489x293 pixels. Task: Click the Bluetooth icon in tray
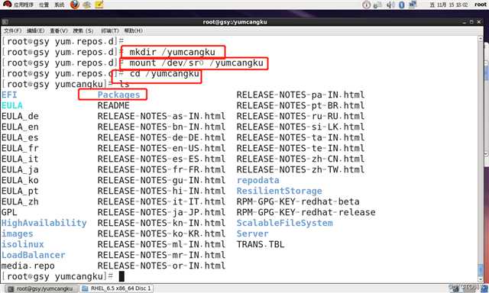(401, 5)
